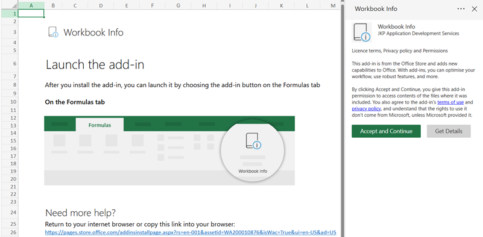
Task: Click the Formulas tab in the illustration
Action: pyautogui.click(x=100, y=125)
